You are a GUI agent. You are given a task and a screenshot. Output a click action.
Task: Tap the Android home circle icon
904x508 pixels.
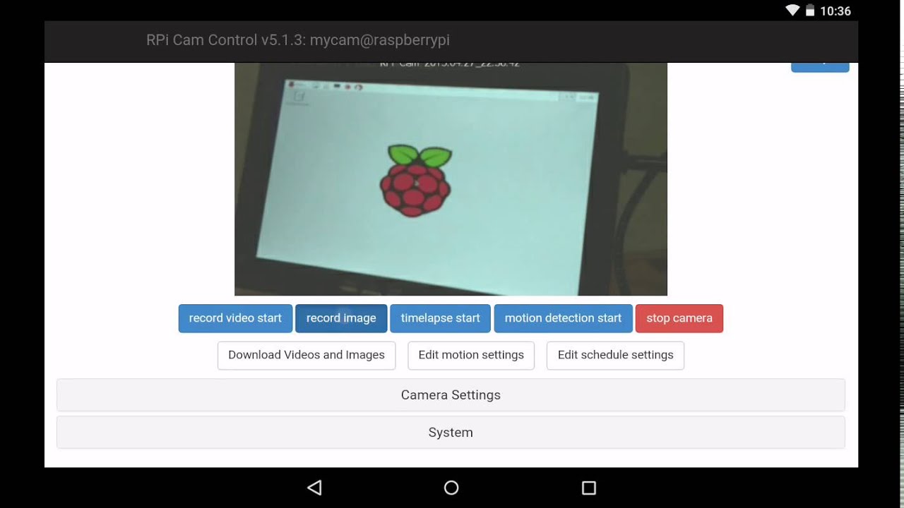click(x=451, y=488)
